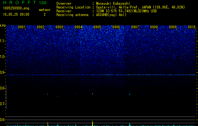Click the kHz axis unit label
Image resolution: width=198 pixels, height=126 pixels.
[3, 26]
